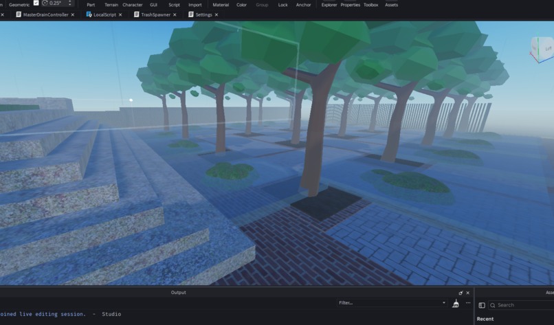Open the Toolbox panel
Image resolution: width=554 pixels, height=325 pixels.
[371, 5]
